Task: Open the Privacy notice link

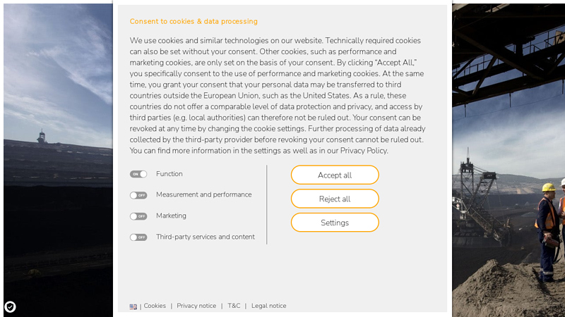Action: coord(196,306)
